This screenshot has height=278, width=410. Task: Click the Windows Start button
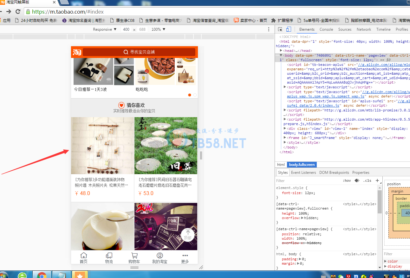pyautogui.click(x=3, y=275)
